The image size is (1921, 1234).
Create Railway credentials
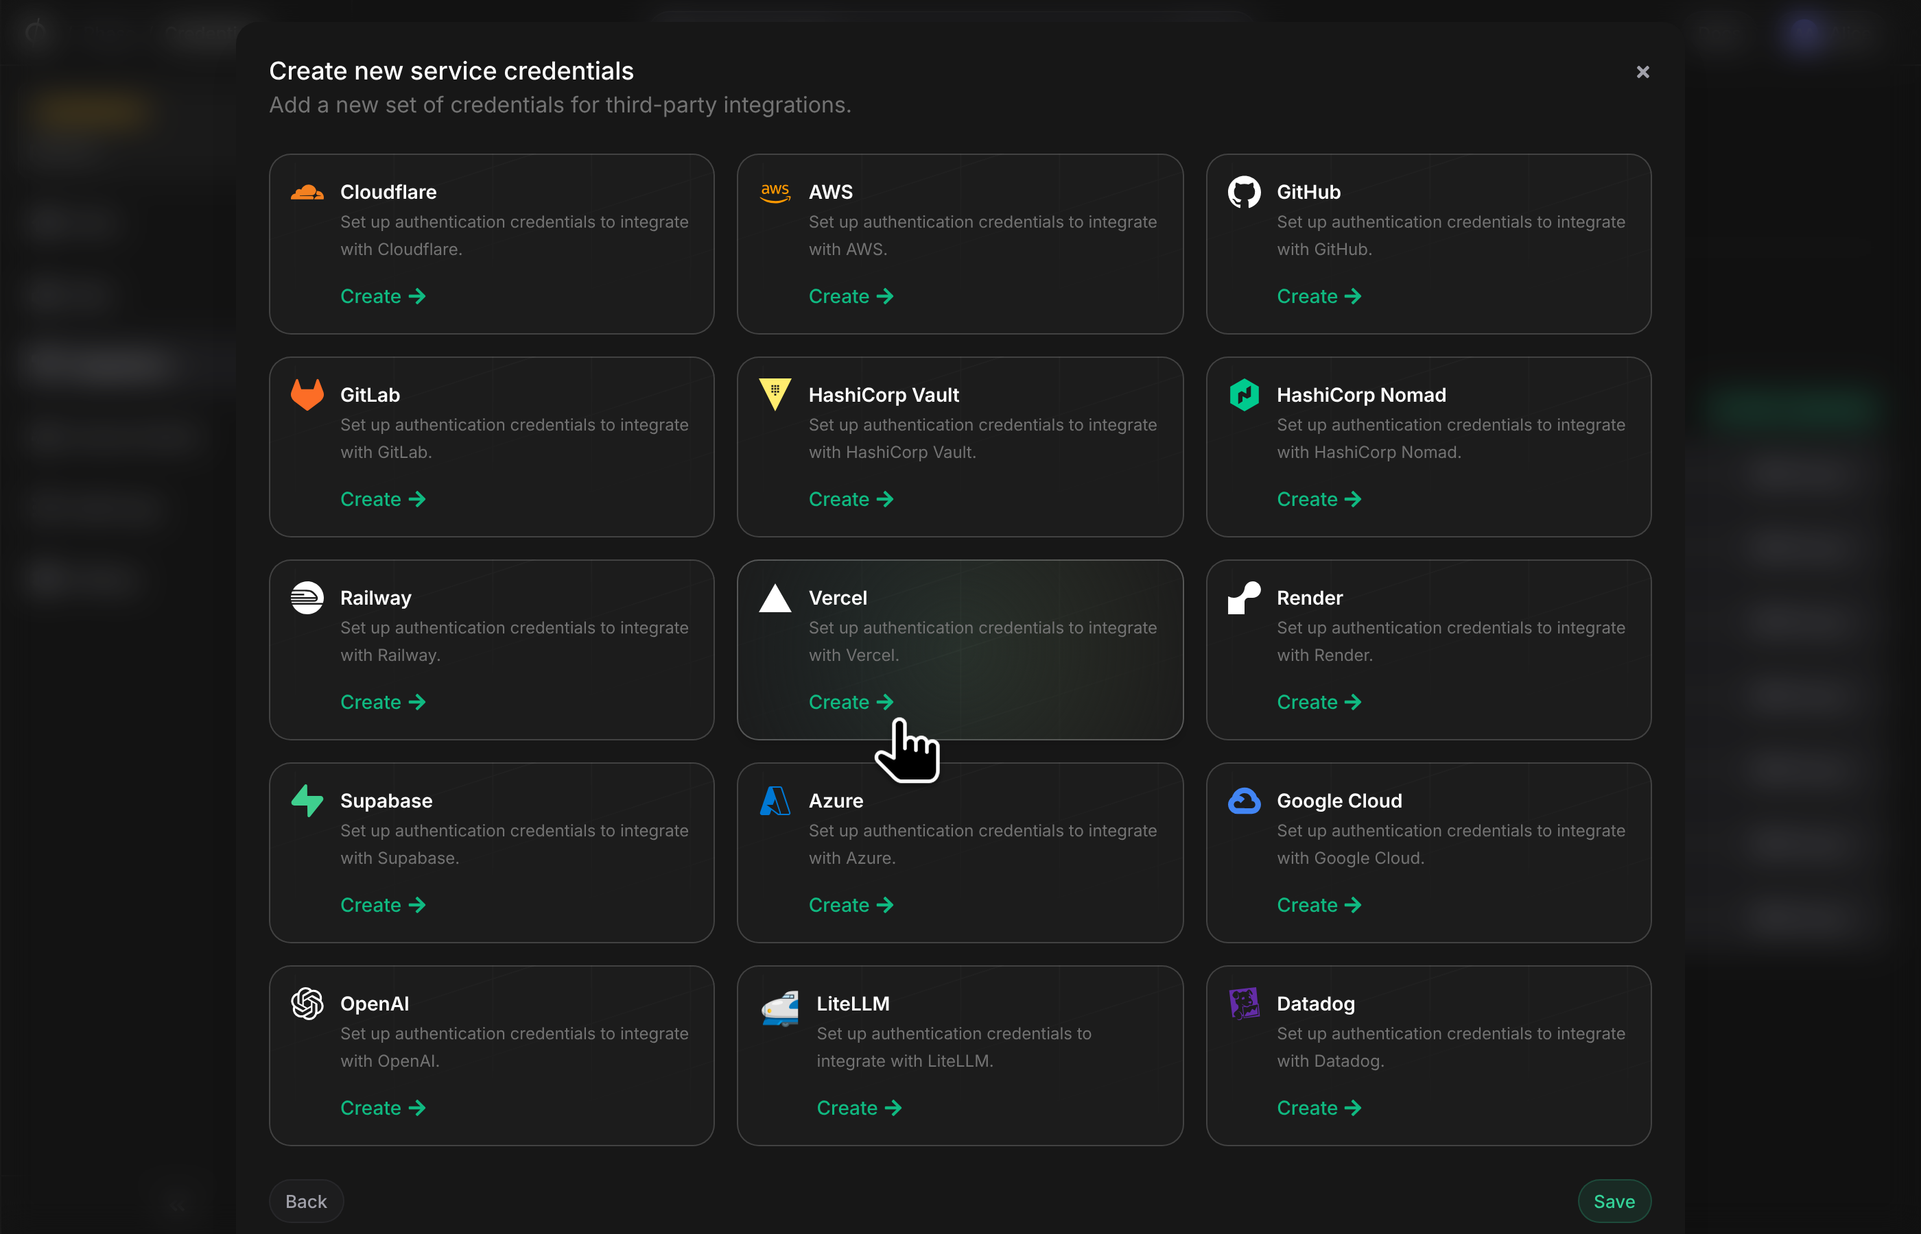382,702
